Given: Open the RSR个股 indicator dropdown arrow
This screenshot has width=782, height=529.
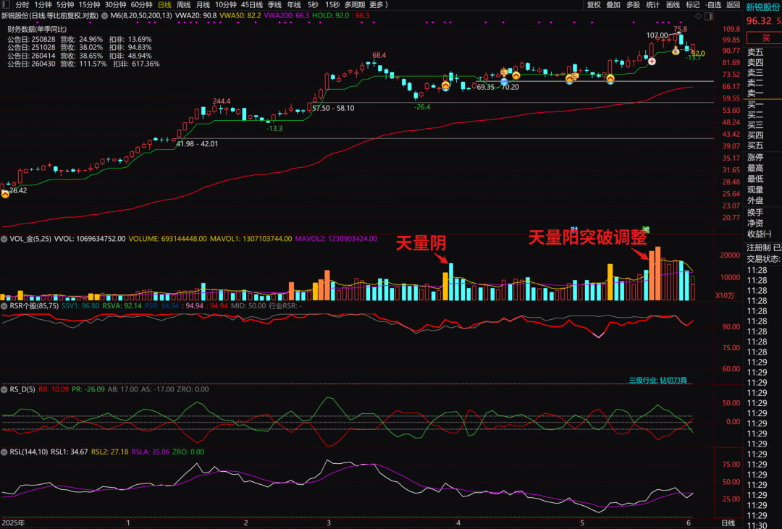Looking at the screenshot, I should 4,305.
